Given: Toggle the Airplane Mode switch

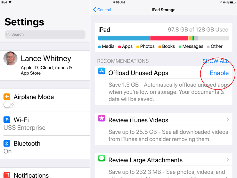Looking at the screenshot, I should coord(9,104).
